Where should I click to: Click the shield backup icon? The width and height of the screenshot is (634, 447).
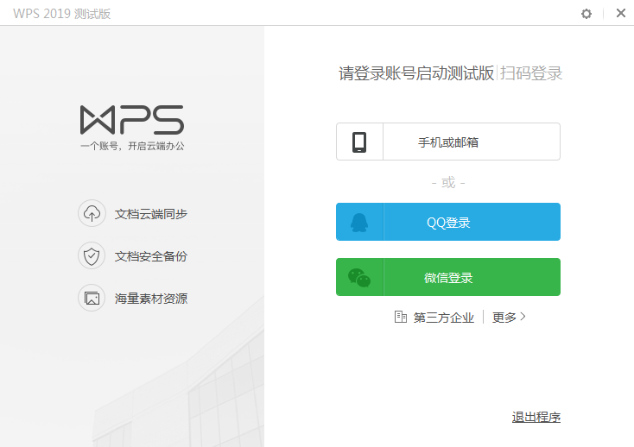pos(92,255)
